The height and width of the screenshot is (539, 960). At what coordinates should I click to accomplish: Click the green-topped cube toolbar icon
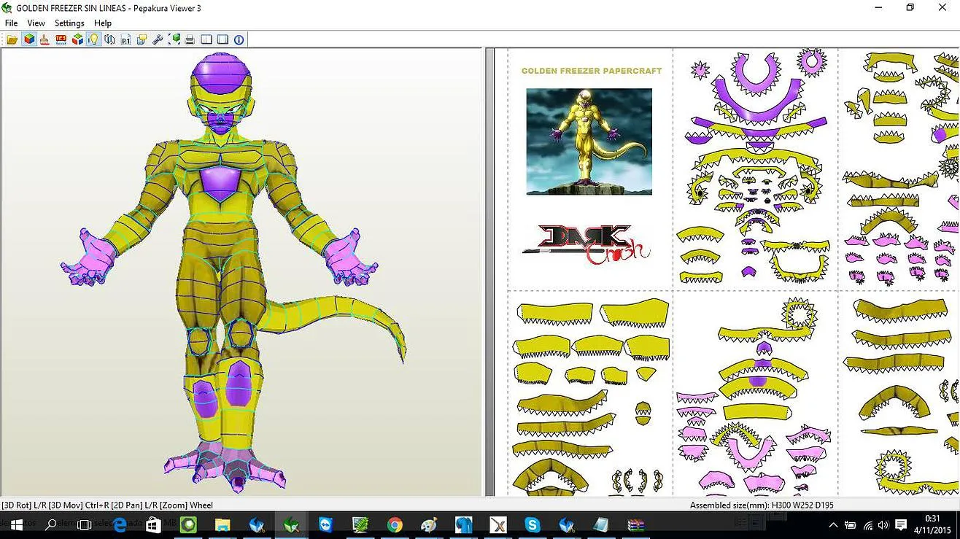coord(77,39)
